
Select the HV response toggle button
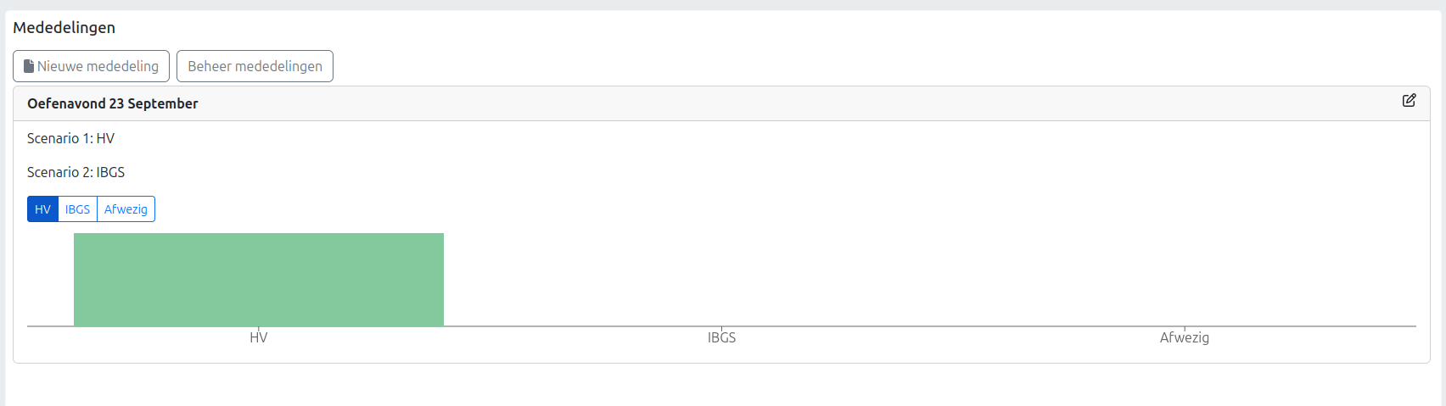coord(42,209)
